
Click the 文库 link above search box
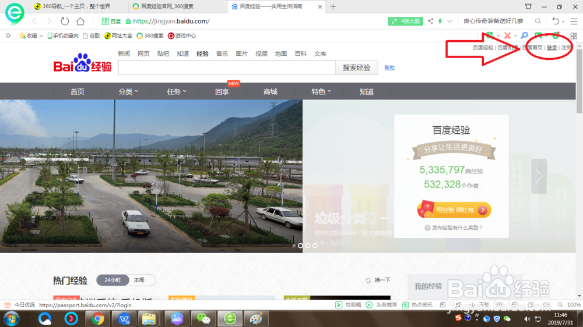(320, 54)
